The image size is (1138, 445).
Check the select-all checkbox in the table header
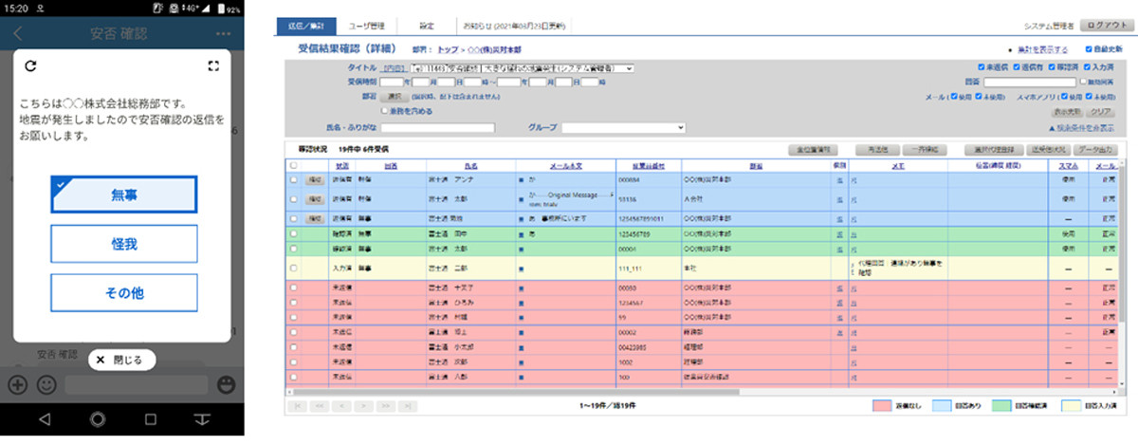pos(293,165)
